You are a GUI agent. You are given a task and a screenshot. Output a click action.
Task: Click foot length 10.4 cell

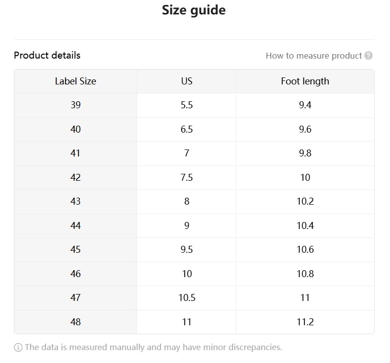click(305, 225)
